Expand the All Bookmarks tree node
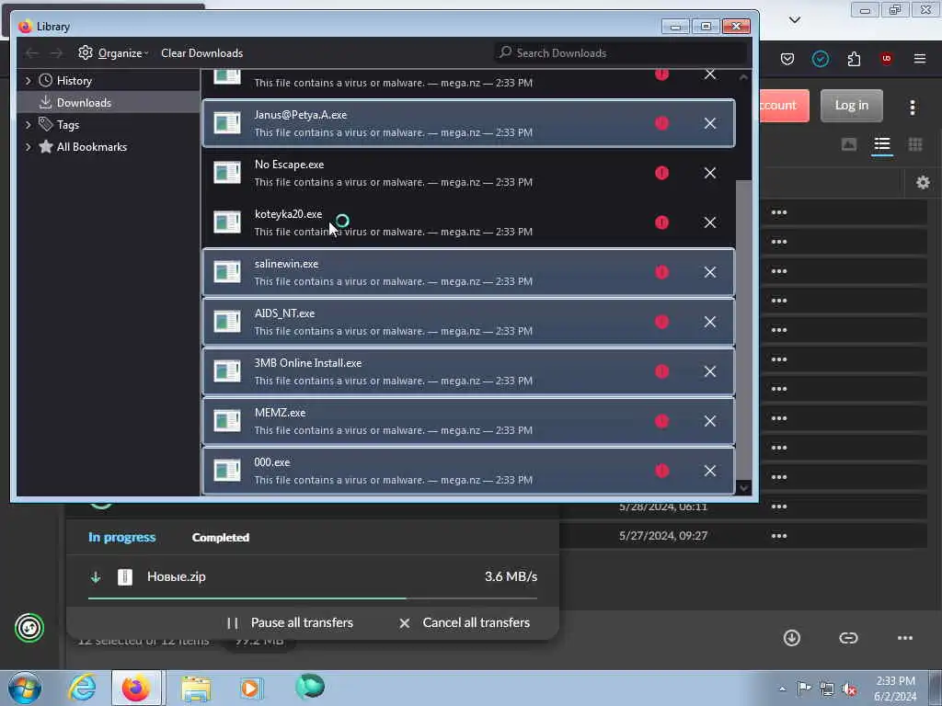Image resolution: width=942 pixels, height=706 pixels. [28, 147]
